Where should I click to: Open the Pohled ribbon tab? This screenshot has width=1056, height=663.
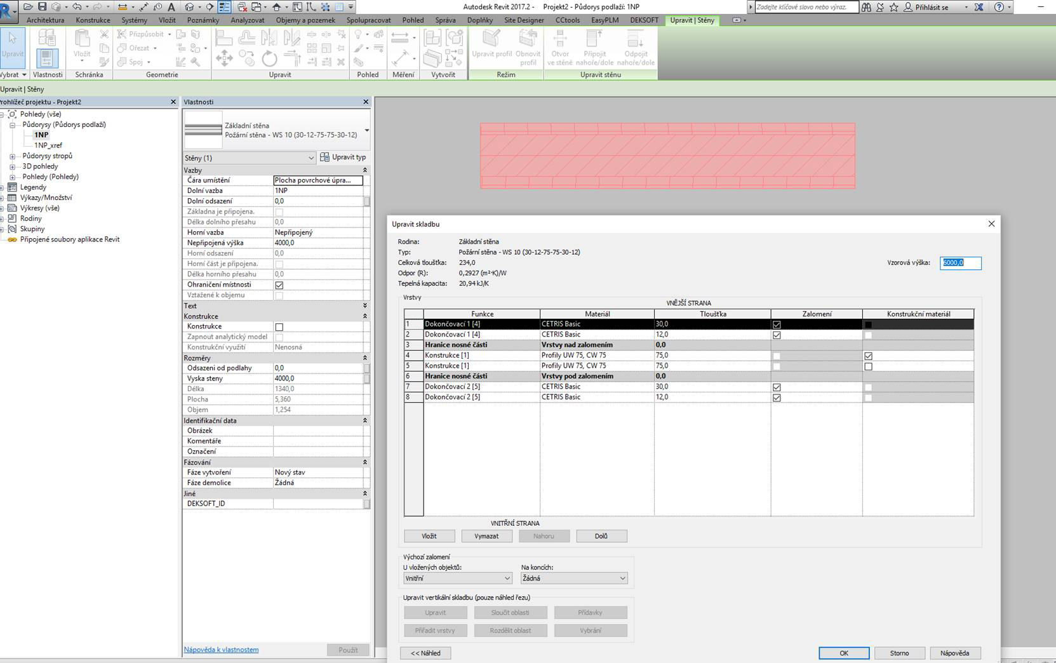[413, 20]
